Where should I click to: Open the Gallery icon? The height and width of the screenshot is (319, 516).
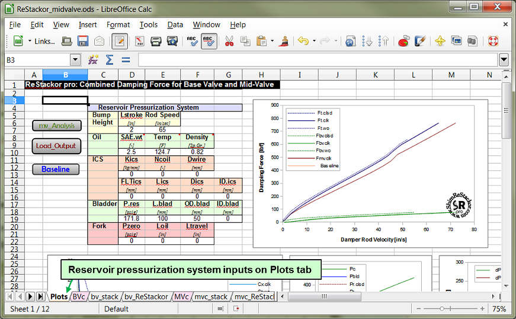[x=456, y=41]
